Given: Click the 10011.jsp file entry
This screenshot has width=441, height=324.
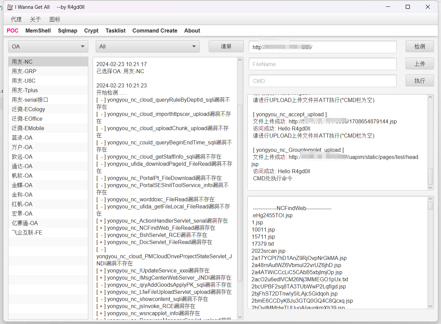Looking at the screenshot, I should (263, 229).
